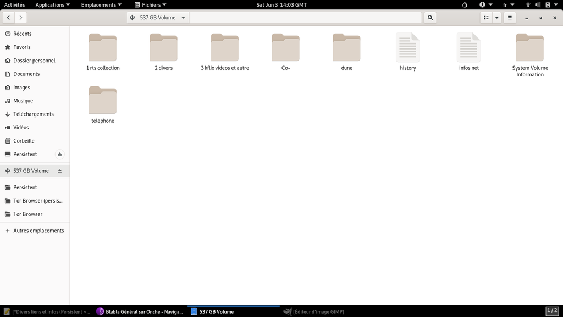Eject the Persistent volume in sidebar
Viewport: 563px width, 317px height.
60,154
